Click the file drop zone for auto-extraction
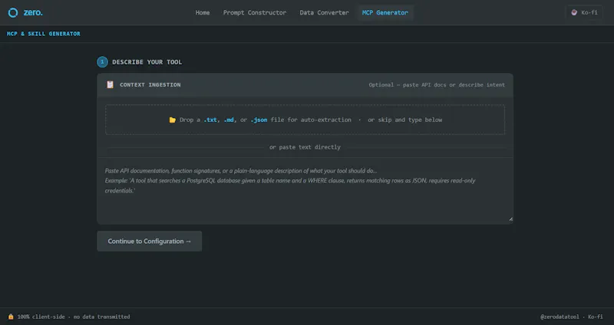614x325 pixels. point(305,120)
